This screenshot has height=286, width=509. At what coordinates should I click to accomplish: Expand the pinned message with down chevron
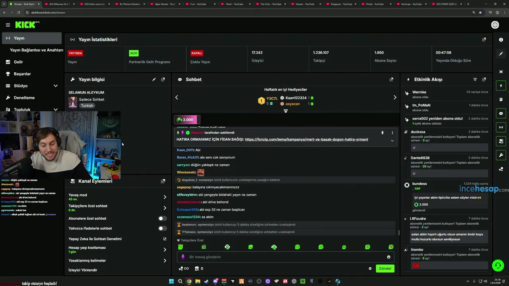click(x=392, y=141)
